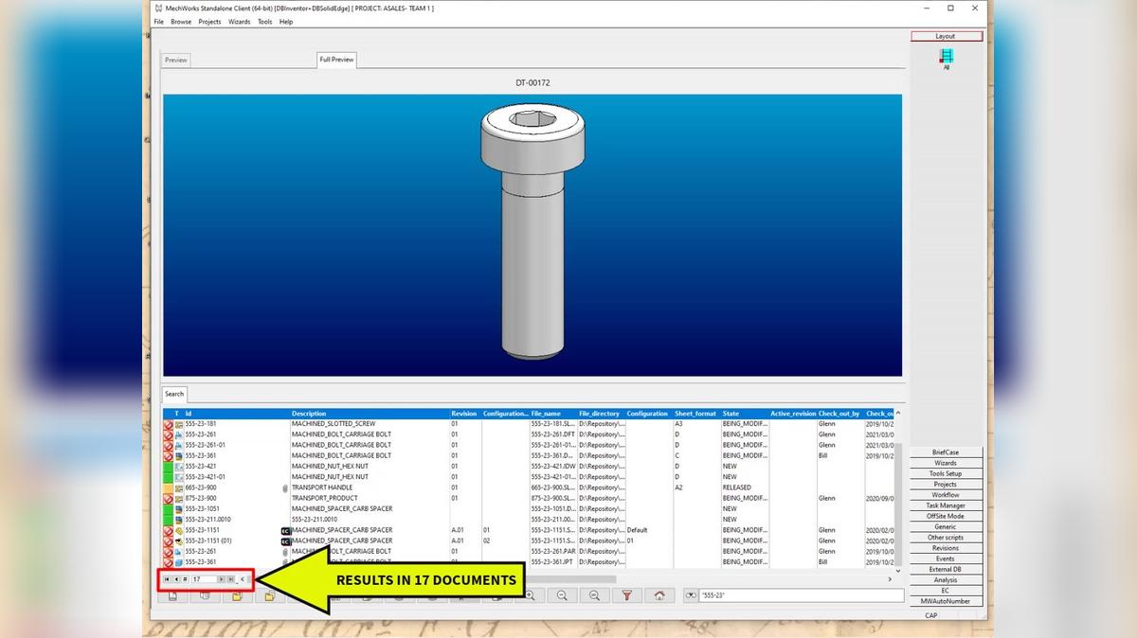Select the Search tab
The image size is (1137, 638).
[x=174, y=394]
